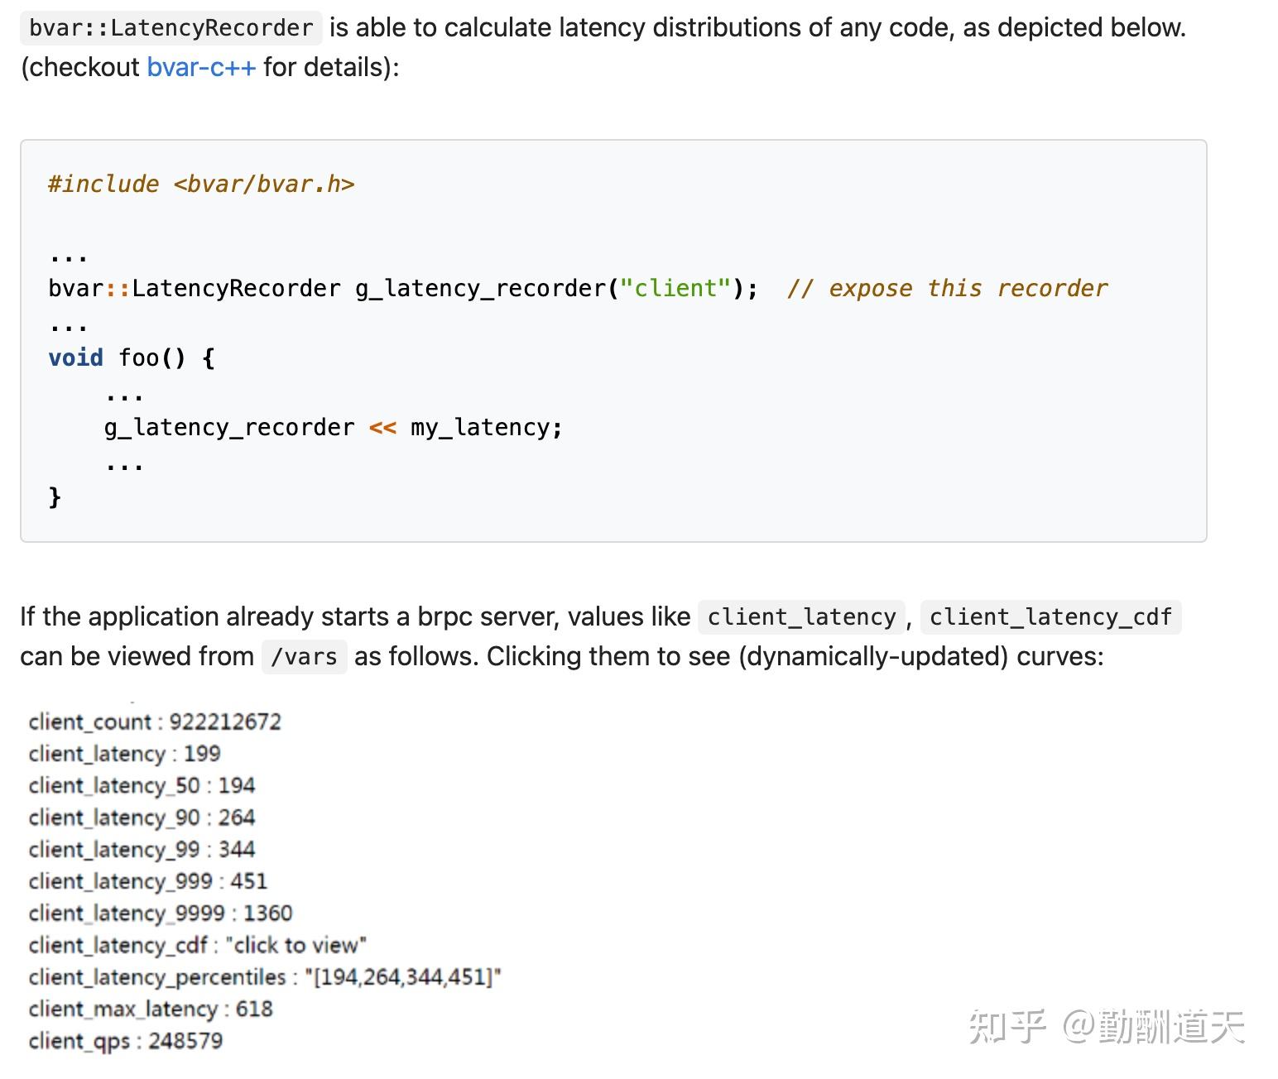The height and width of the screenshot is (1079, 1278).
Task: Select the client_max_latency vars entry
Action: coord(150,1009)
